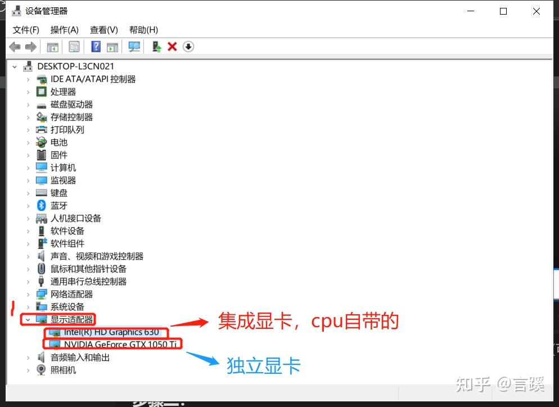
Task: Click the Show/Hide console tree icon
Action: 53,47
